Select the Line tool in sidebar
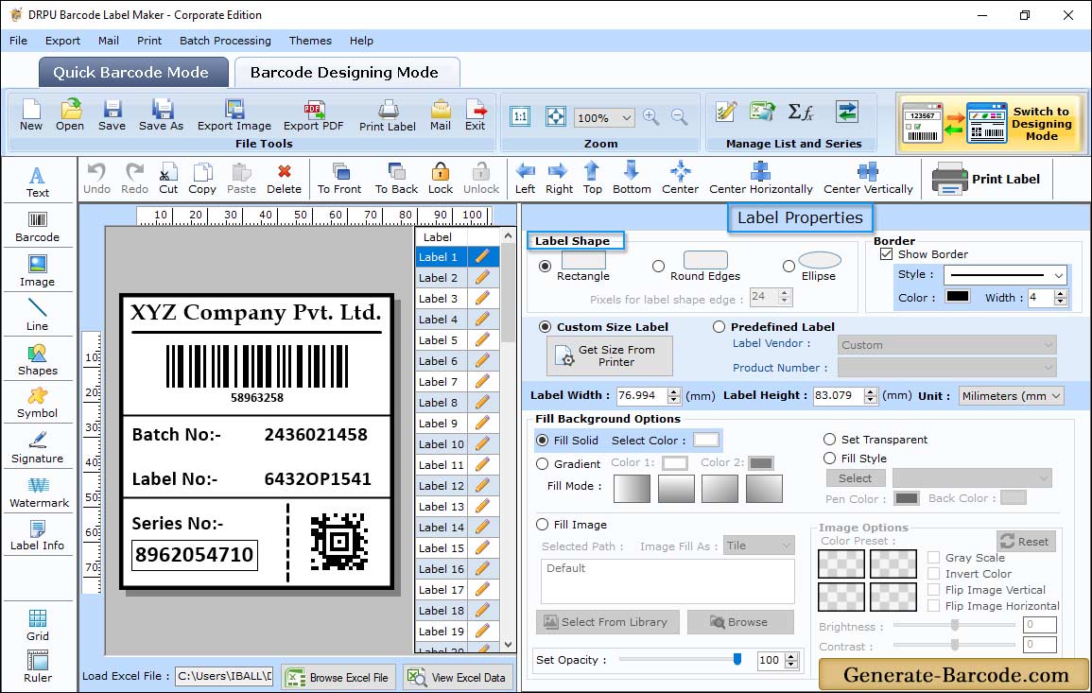This screenshot has width=1092, height=693. [38, 316]
